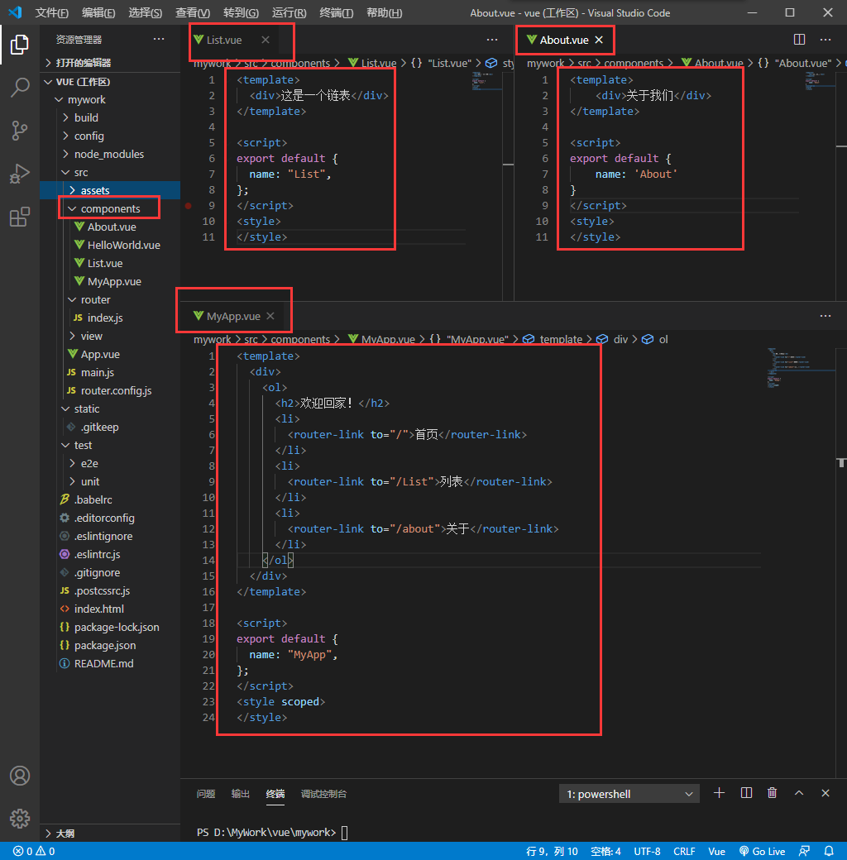Click errors and warnings status indicator
The width and height of the screenshot is (847, 860).
(x=34, y=851)
